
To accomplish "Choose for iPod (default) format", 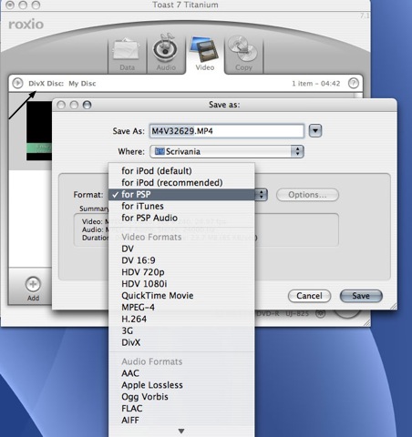I will click(181, 171).
